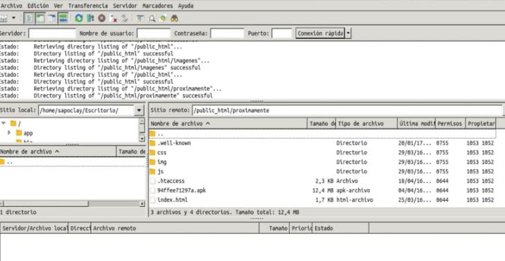Image resolution: width=505 pixels, height=261 pixels.
Task: Refresh the file and folder lists
Action: (x=78, y=18)
